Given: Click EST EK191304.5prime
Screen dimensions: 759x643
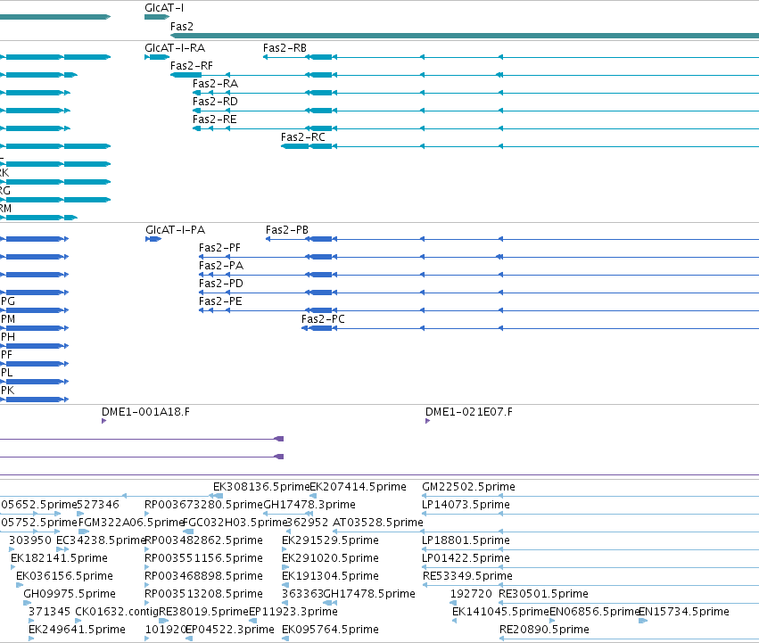Looking at the screenshot, I should 330,577.
